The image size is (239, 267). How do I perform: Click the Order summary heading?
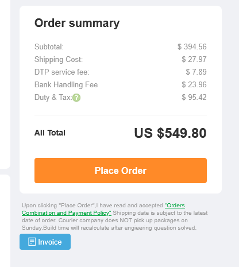pyautogui.click(x=77, y=23)
